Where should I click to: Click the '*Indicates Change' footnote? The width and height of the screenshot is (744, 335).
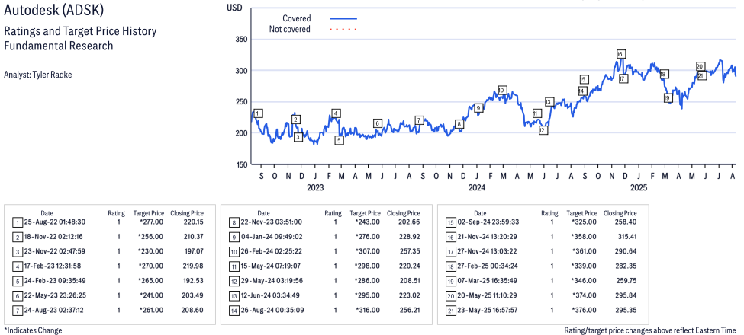click(33, 330)
